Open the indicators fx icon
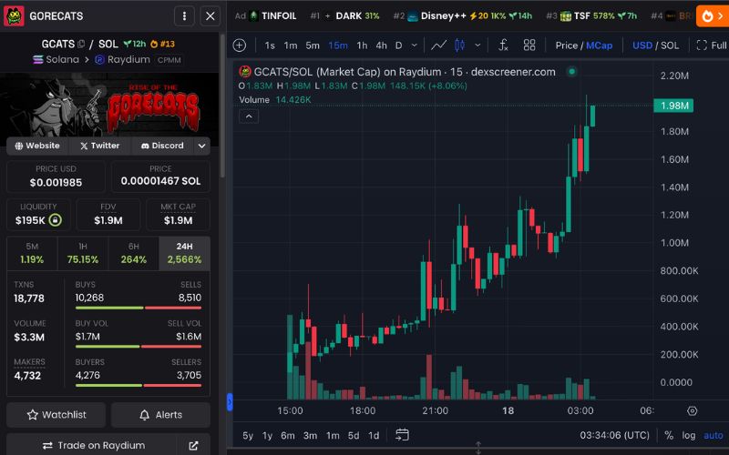Viewport: 729px width, 455px height. coord(503,45)
